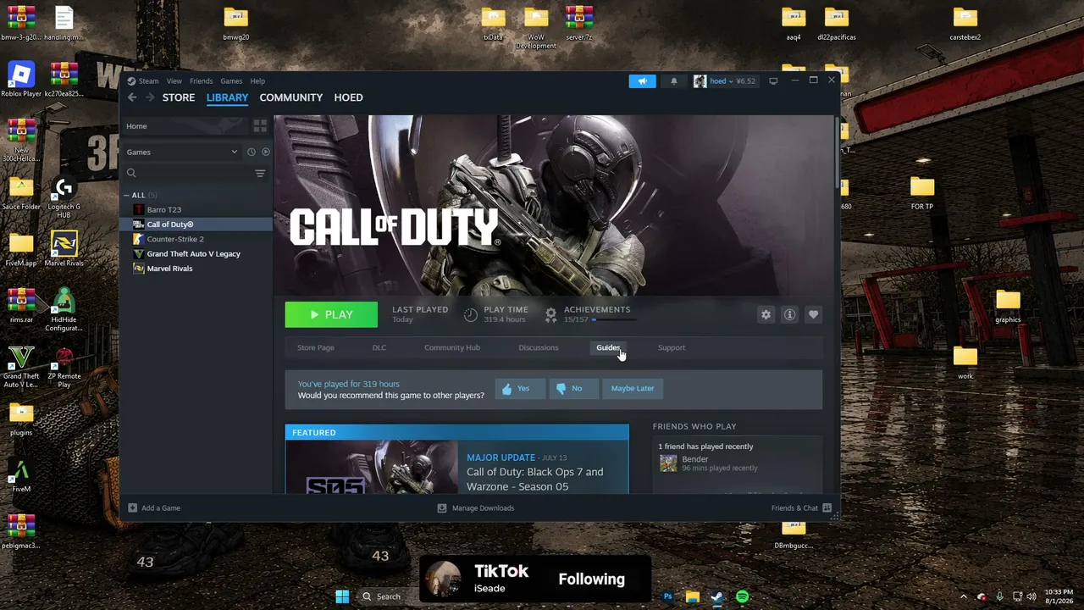The image size is (1084, 610).
Task: Click the play time clock icon
Action: (x=471, y=314)
